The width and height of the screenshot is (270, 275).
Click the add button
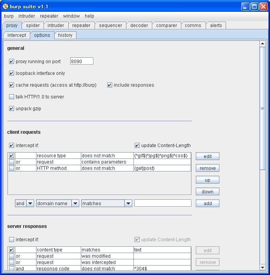tap(208, 204)
